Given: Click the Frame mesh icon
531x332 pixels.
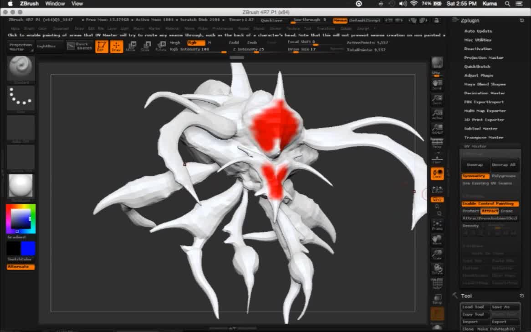Looking at the screenshot, I should [x=437, y=225].
